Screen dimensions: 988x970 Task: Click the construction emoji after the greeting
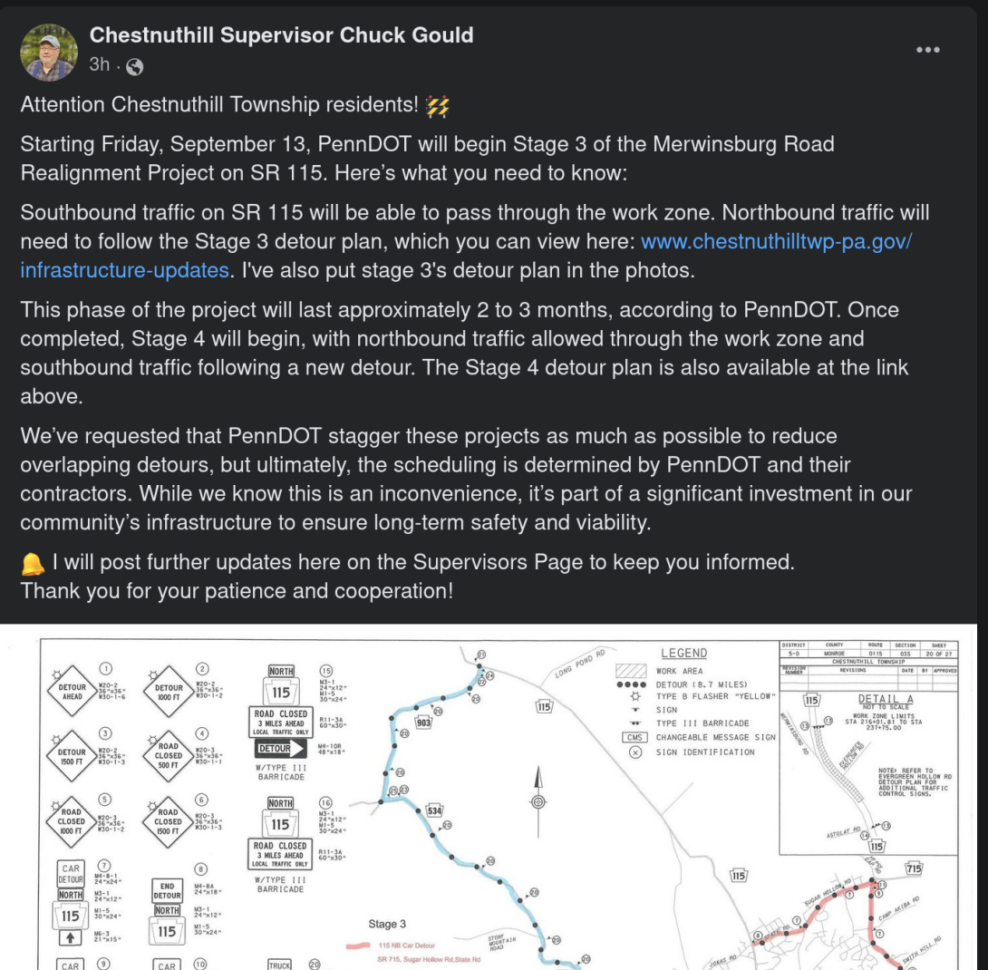point(437,104)
